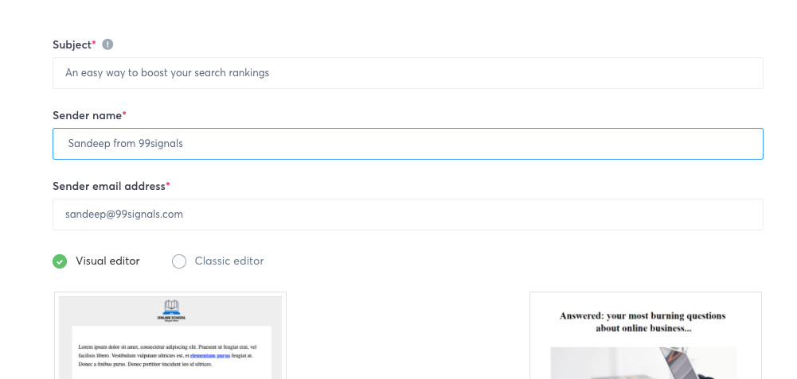Focus the Subject input field

pos(408,73)
